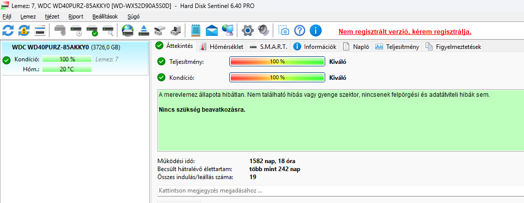The image size is (524, 203).
Task: Click the globe and monitor network icon
Action: pyautogui.click(x=228, y=31)
